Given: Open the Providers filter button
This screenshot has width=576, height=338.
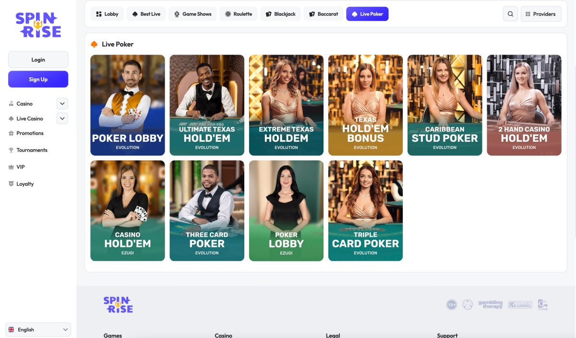Looking at the screenshot, I should click(540, 14).
